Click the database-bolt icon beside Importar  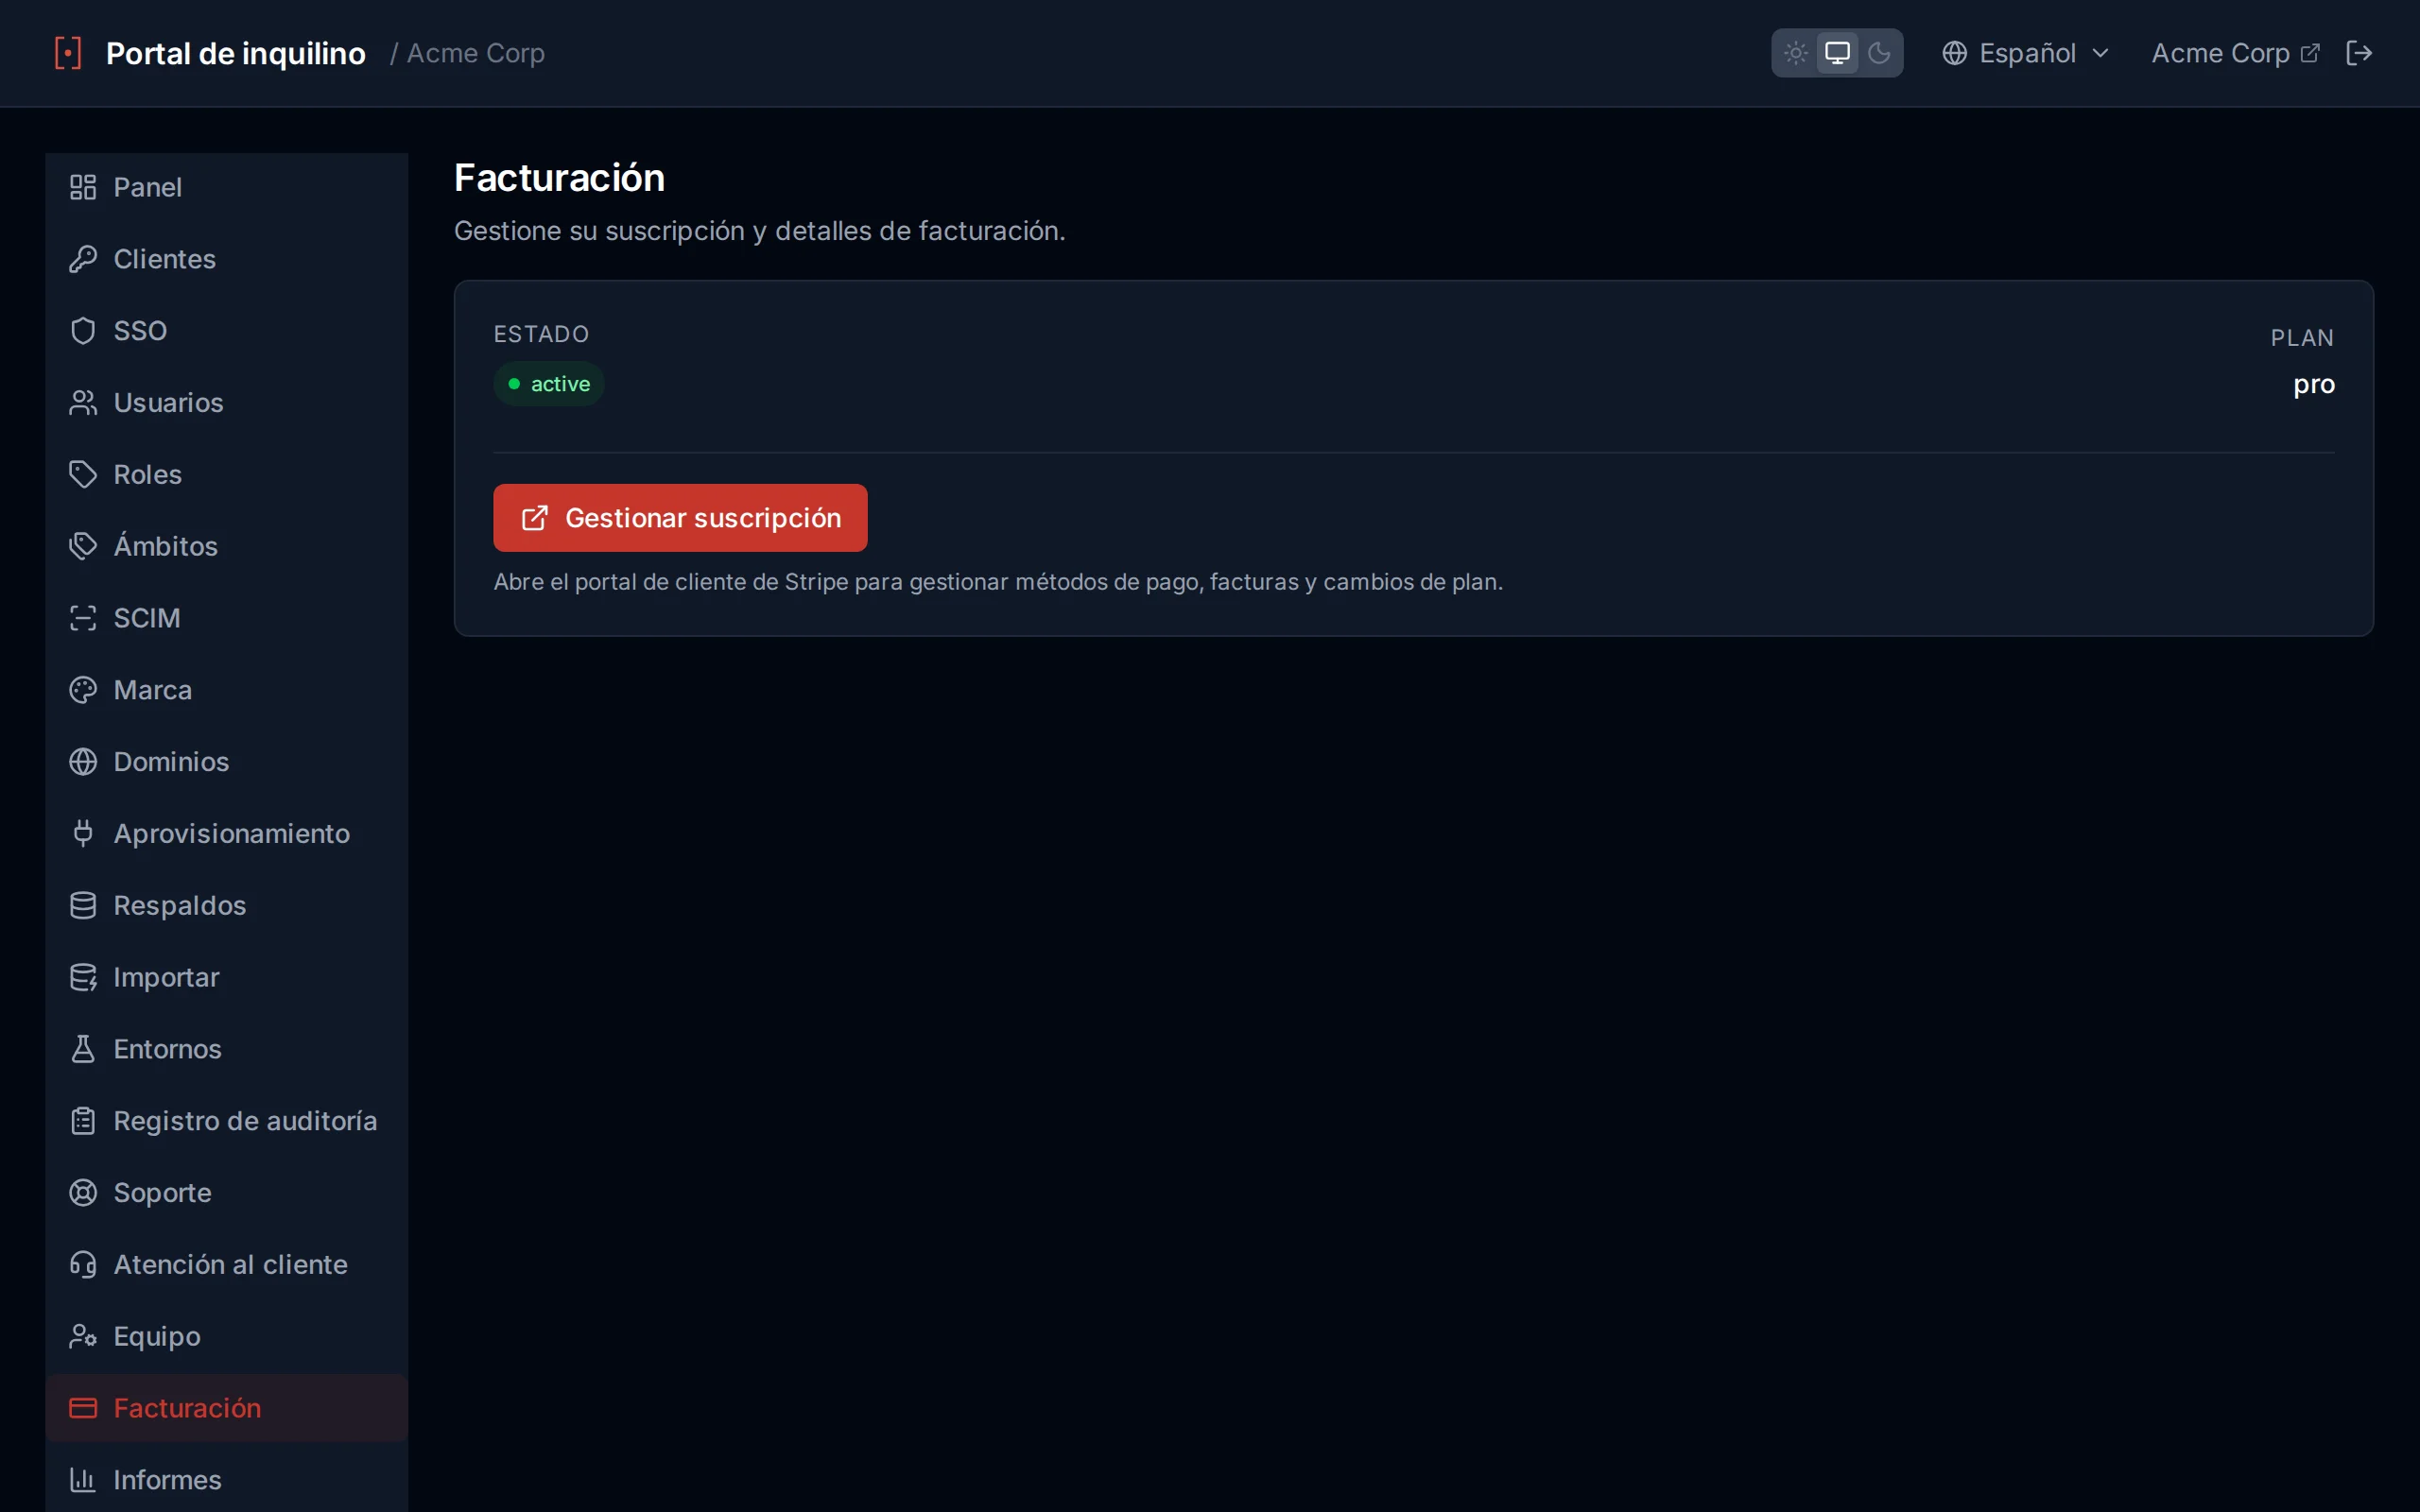[x=83, y=977]
